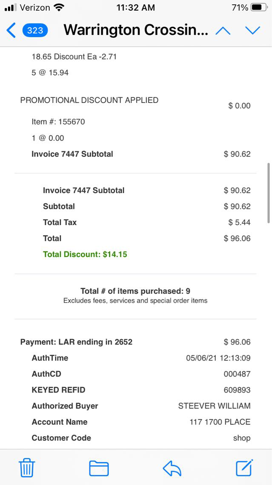Tap the AuthTime date 05/06/21 12:13:09

(x=218, y=358)
